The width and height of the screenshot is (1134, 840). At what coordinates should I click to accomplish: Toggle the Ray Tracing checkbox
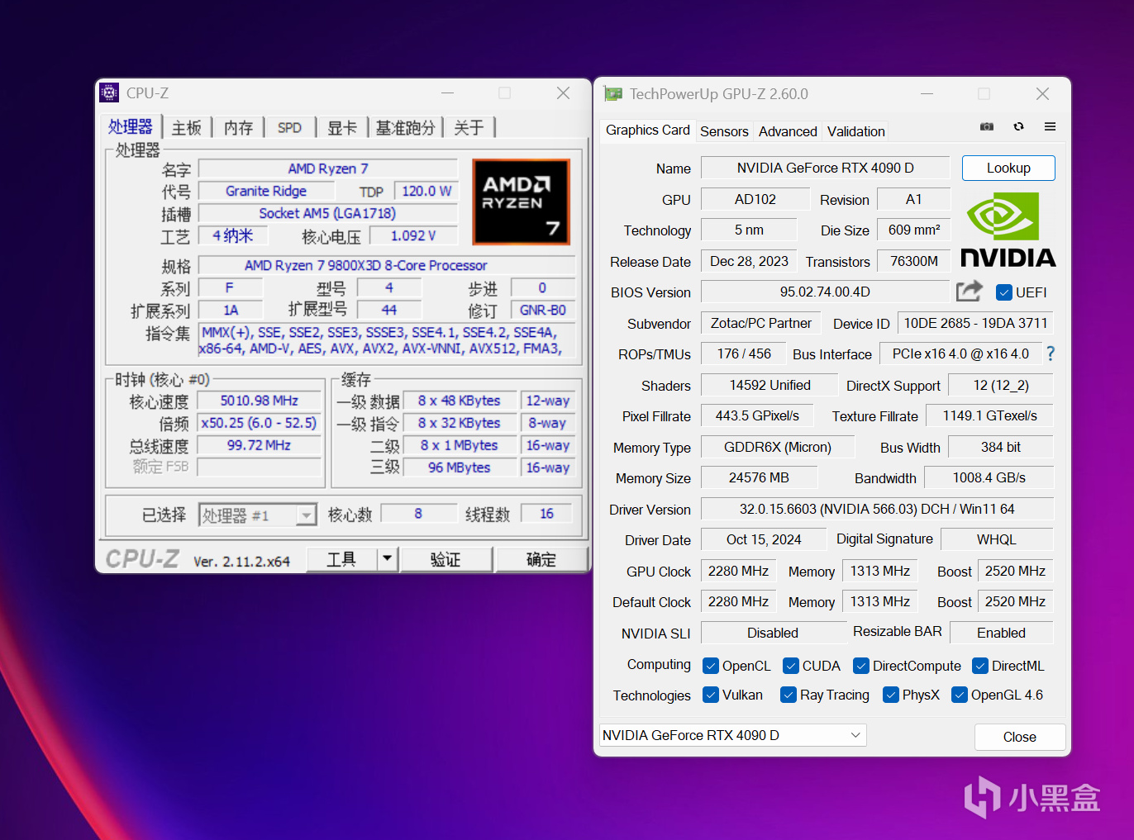(788, 695)
